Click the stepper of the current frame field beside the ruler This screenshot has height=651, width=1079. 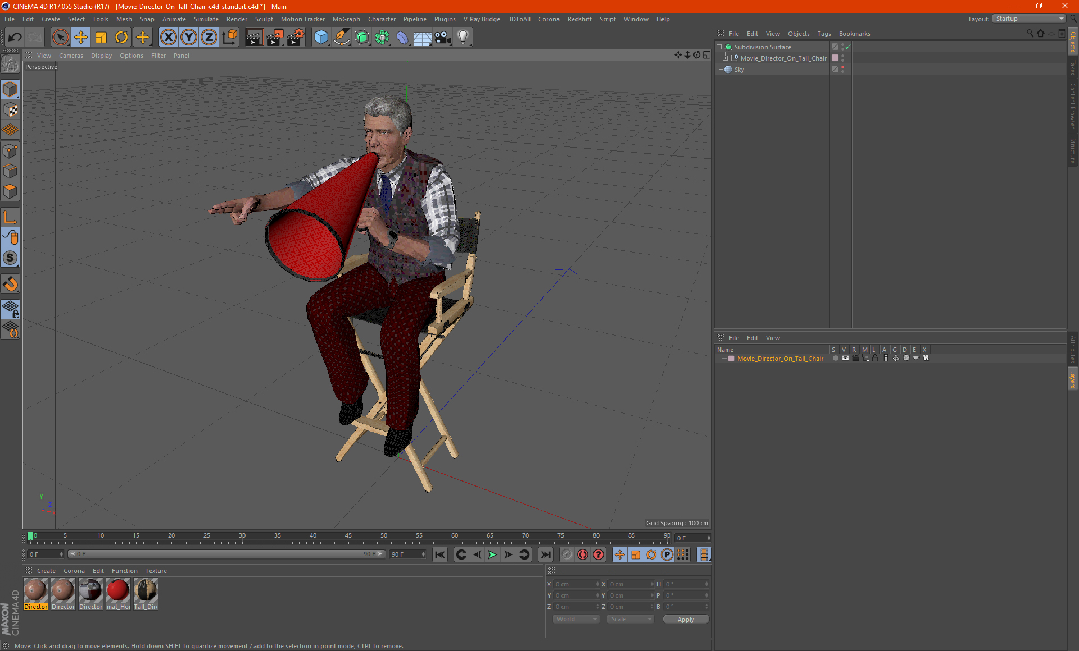click(709, 538)
